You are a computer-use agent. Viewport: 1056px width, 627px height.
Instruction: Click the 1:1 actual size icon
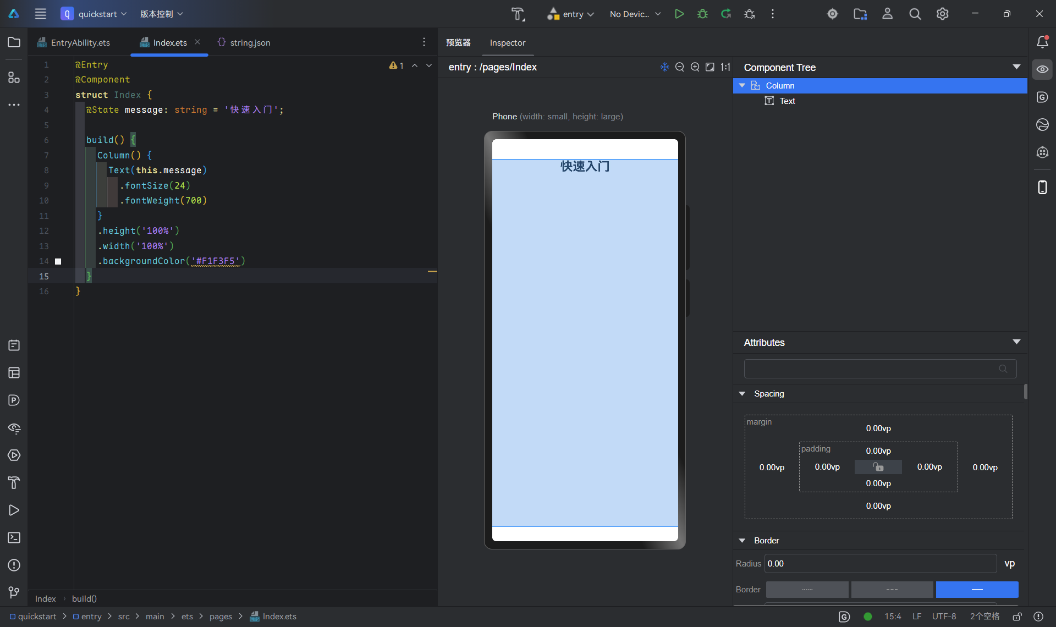point(725,67)
